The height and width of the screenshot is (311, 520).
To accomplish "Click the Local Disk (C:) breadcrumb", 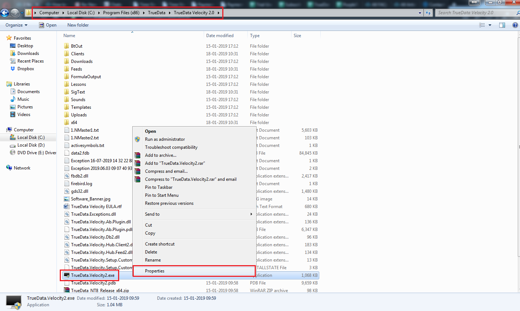I will [81, 13].
